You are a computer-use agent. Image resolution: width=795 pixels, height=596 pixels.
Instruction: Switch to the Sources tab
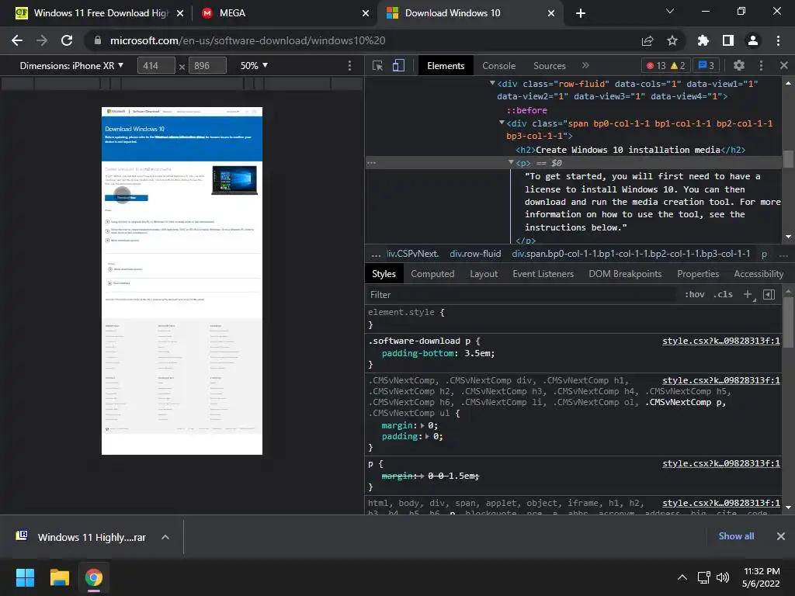(549, 66)
